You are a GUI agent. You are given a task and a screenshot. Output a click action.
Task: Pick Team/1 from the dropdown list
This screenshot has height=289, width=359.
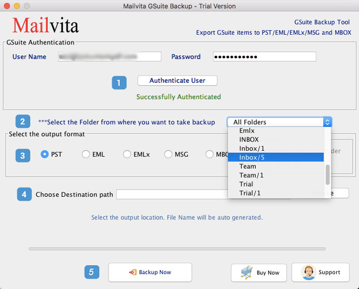tap(275, 175)
